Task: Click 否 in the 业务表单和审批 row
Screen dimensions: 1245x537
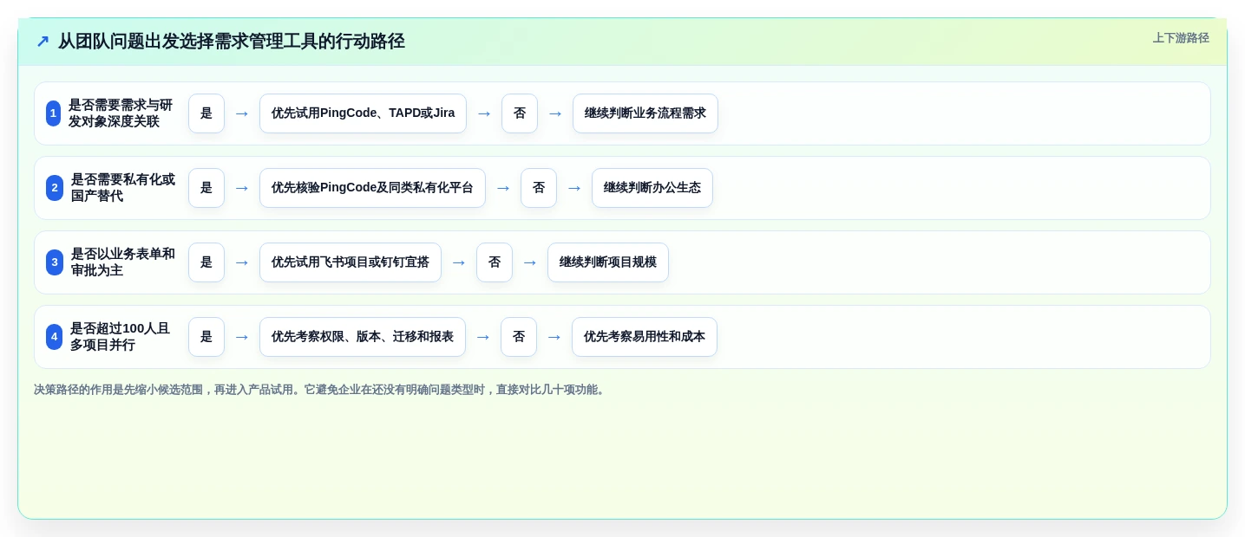Action: tap(495, 262)
